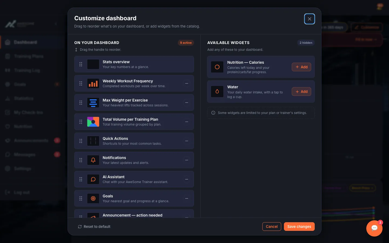This screenshot has height=243, width=389.
Task: Click the Stats overview drag handle
Action: tap(81, 64)
